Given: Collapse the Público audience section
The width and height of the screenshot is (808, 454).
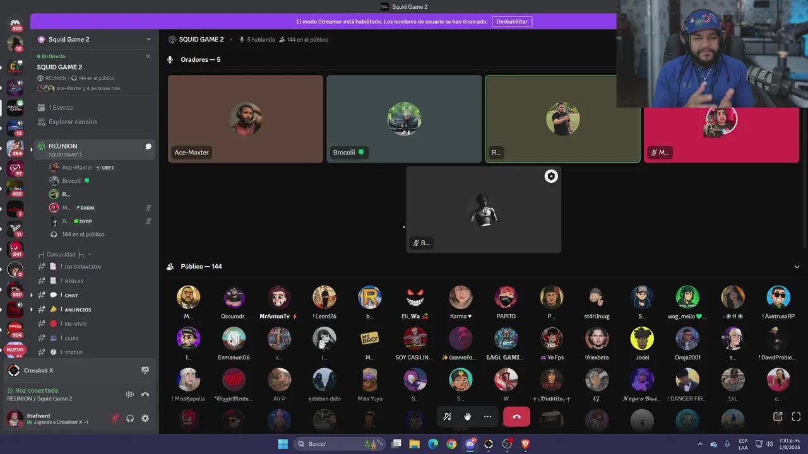Looking at the screenshot, I should click(x=797, y=267).
